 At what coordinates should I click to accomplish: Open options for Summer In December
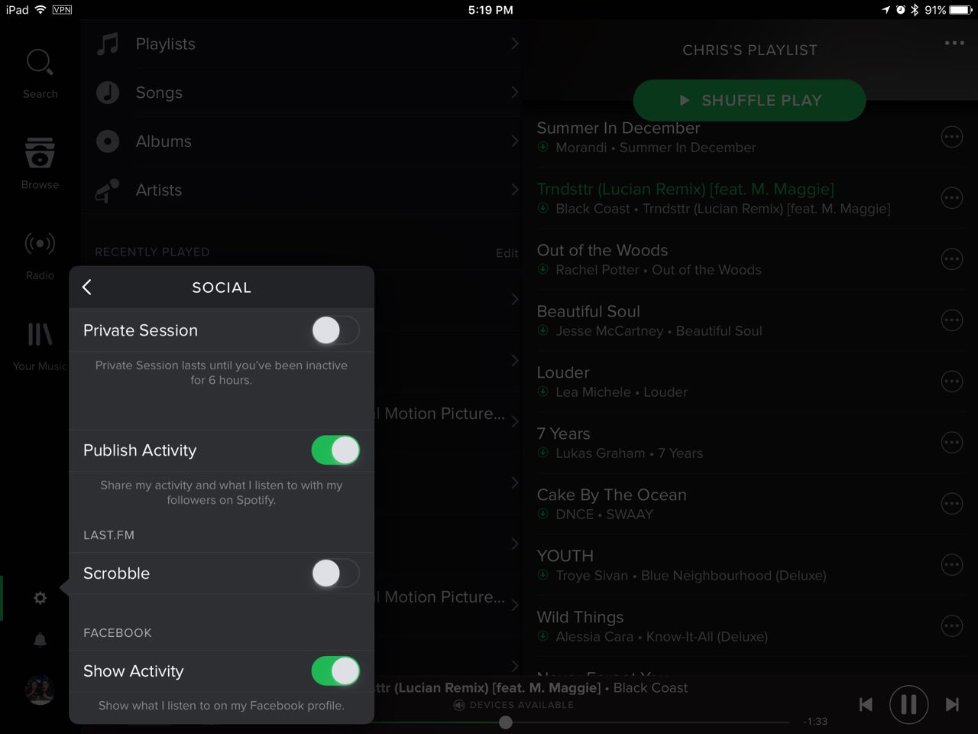(x=951, y=137)
